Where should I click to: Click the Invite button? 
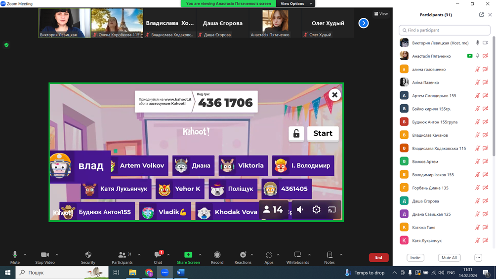point(415,257)
